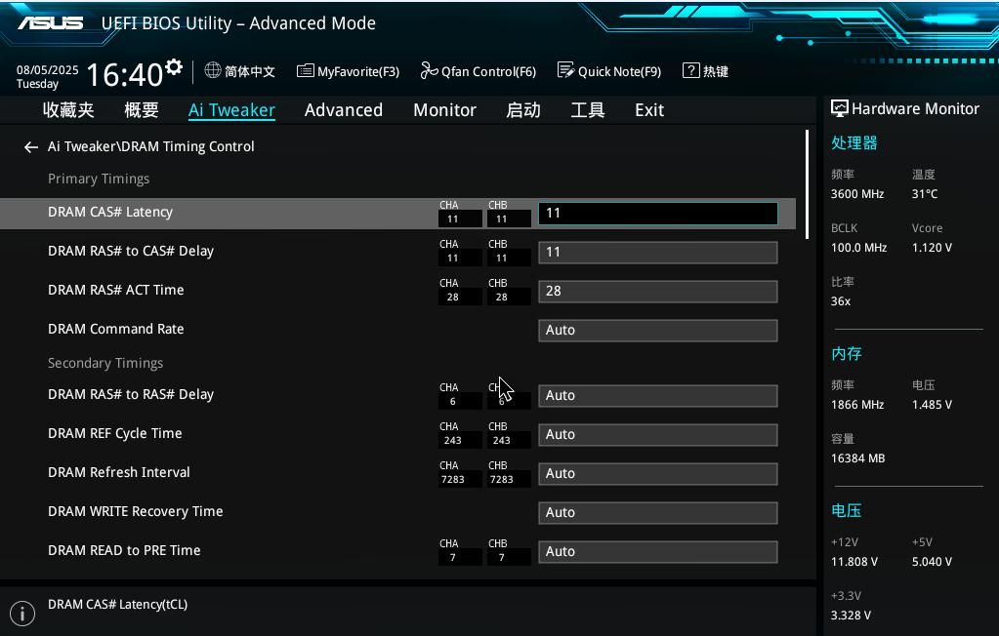Click the hotkey question mark icon

point(691,71)
